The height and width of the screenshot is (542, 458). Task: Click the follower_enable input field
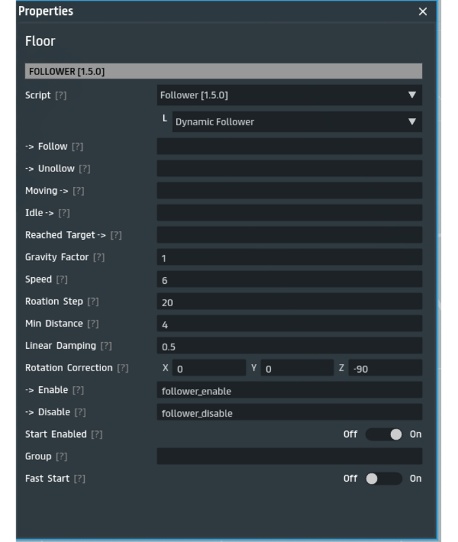pos(289,390)
